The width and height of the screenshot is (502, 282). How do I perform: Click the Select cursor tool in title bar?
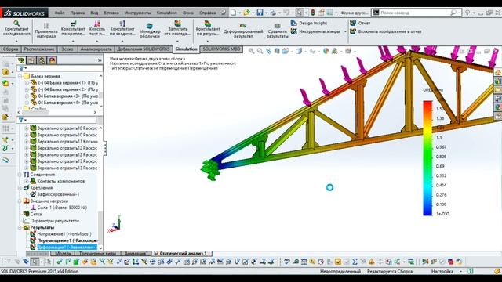point(300,13)
